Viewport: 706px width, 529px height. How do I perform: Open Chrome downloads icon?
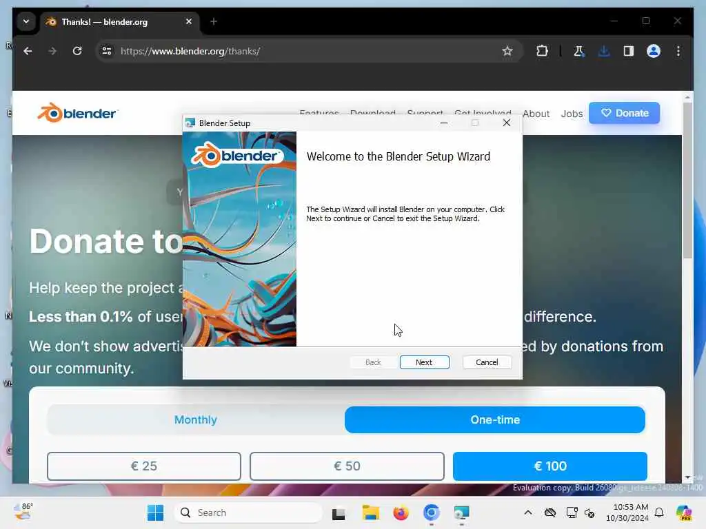(x=604, y=51)
